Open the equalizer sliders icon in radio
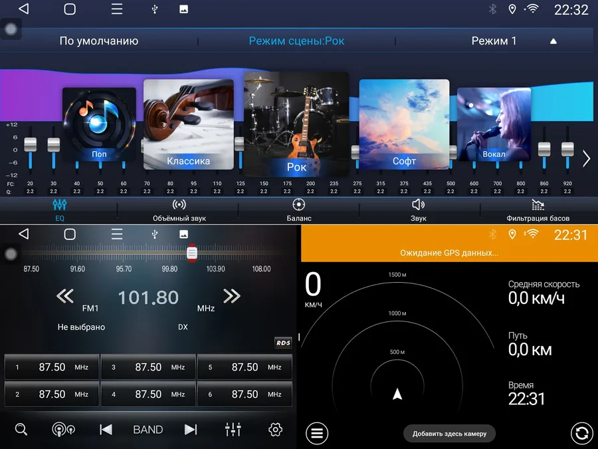 click(x=233, y=430)
